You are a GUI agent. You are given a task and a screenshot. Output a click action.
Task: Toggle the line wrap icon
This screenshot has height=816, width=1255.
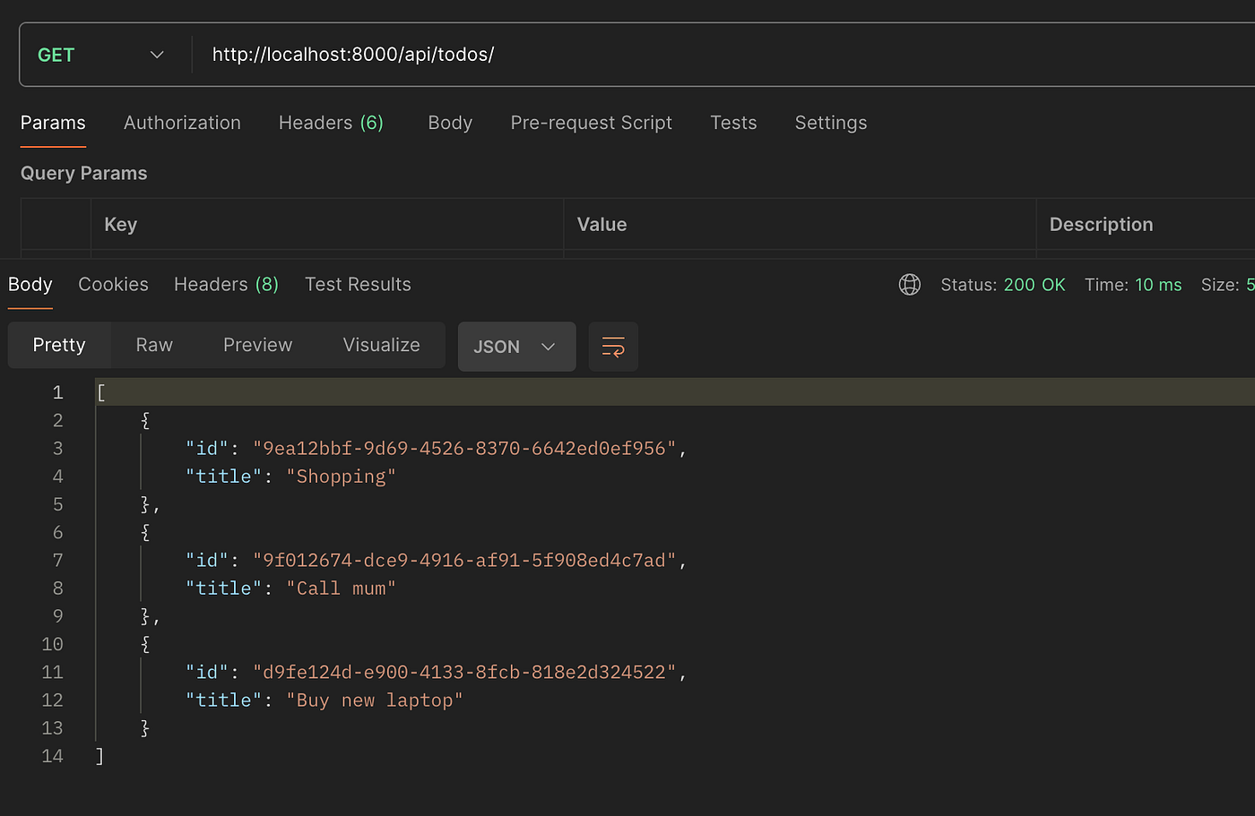pyautogui.click(x=613, y=347)
